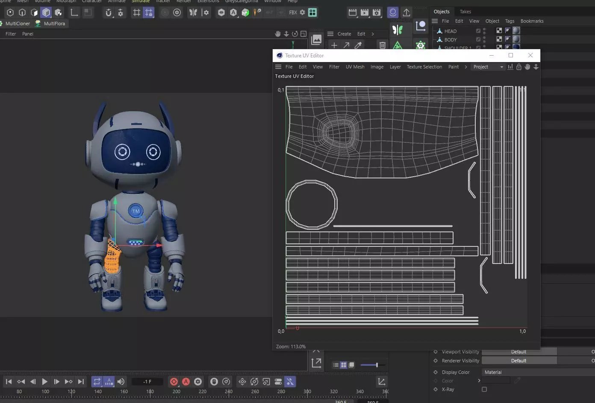Toggle viewport maximize icon
595x403 pixels.
303,34
